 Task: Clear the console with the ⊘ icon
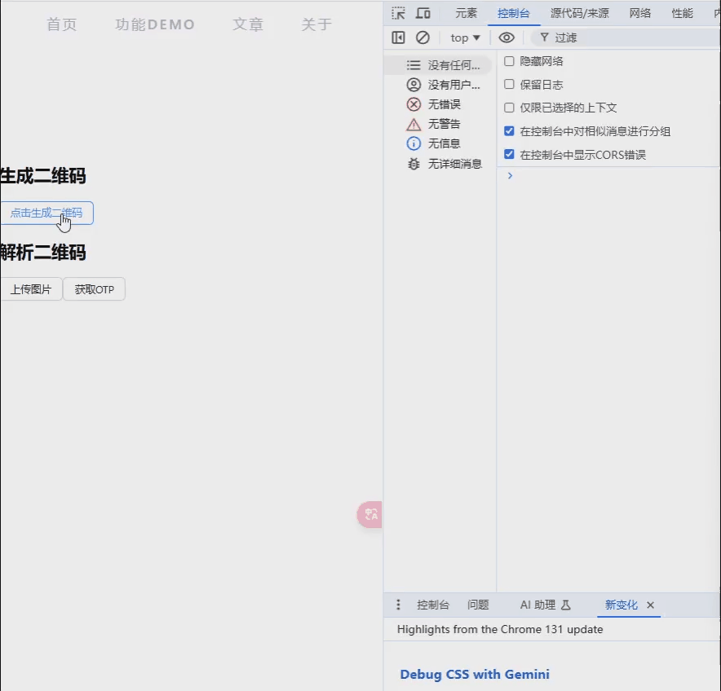(422, 37)
